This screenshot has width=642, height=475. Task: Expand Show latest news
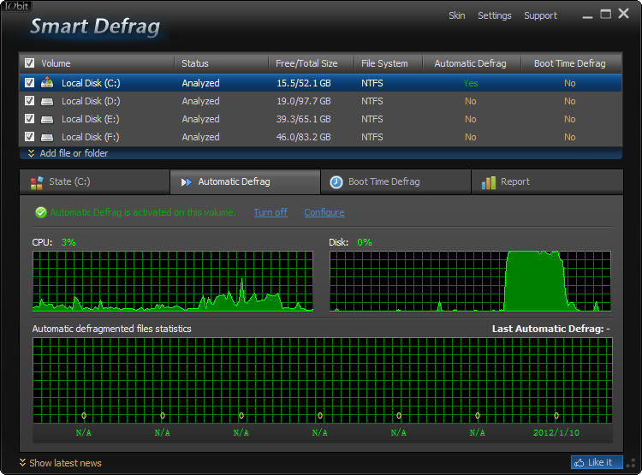[61, 463]
